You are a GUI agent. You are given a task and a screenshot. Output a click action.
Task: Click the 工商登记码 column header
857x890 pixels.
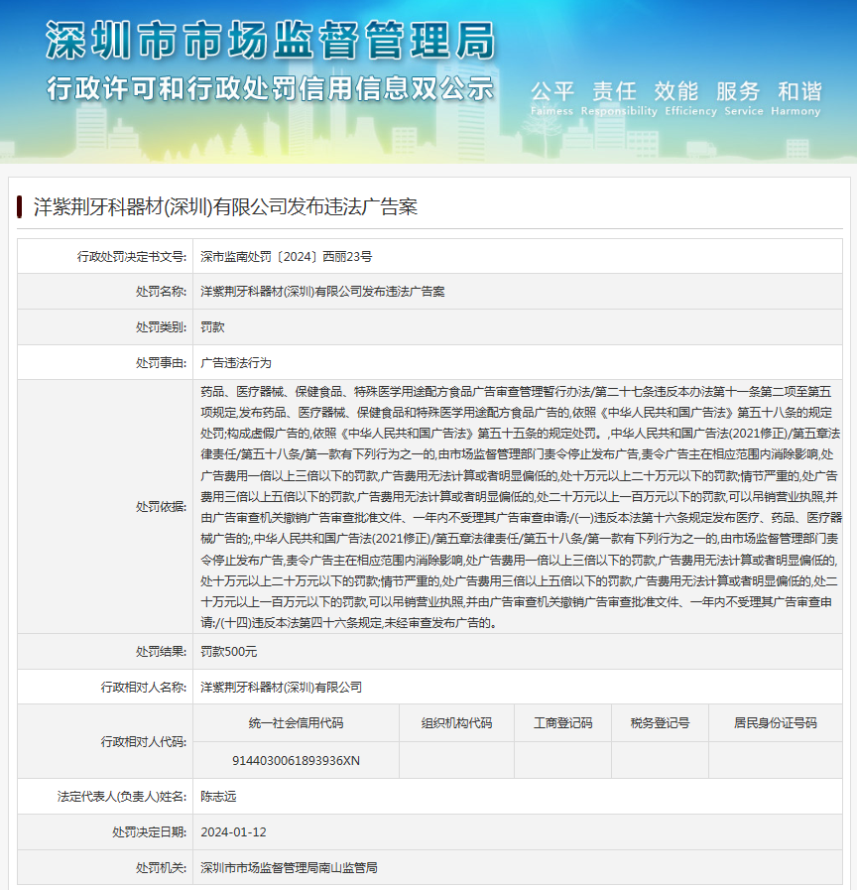pyautogui.click(x=562, y=723)
